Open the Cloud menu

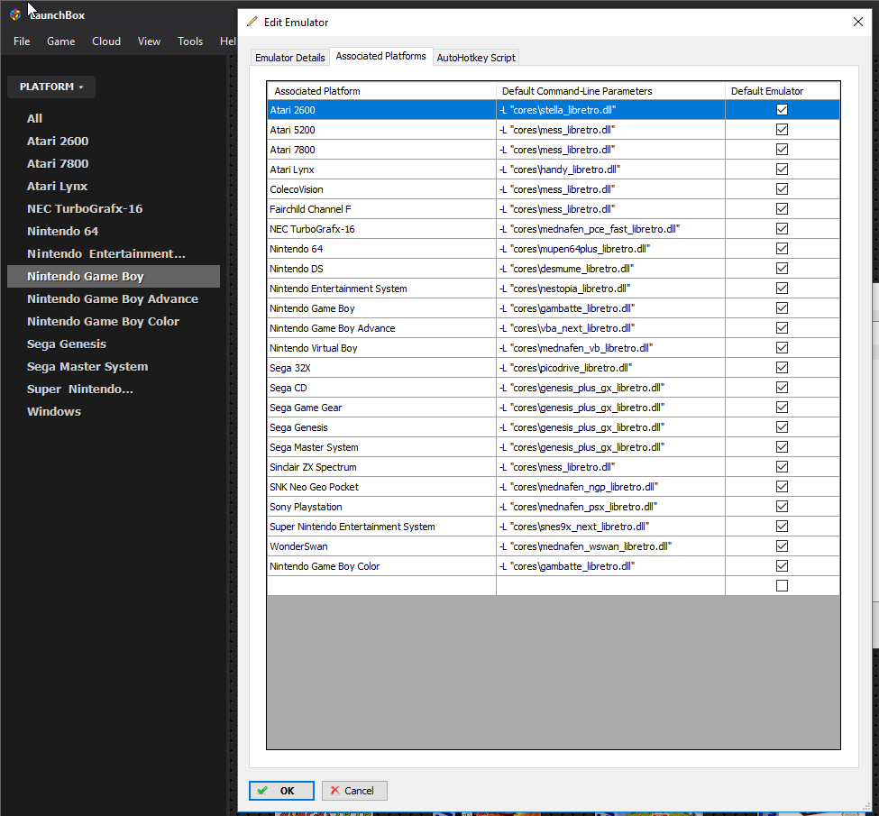pos(106,41)
